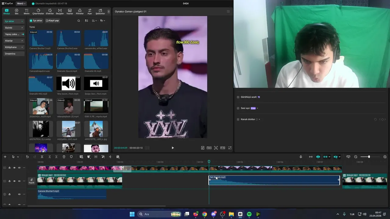Open Spotify from the taskbar

pyautogui.click(x=249, y=214)
